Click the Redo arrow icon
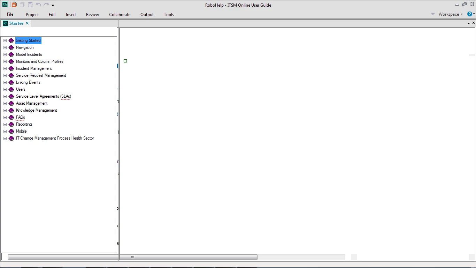Viewport: 476px width, 268px height. 46,5
